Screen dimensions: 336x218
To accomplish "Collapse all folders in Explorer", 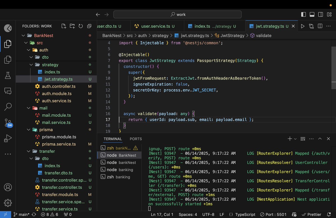I will tap(89, 26).
